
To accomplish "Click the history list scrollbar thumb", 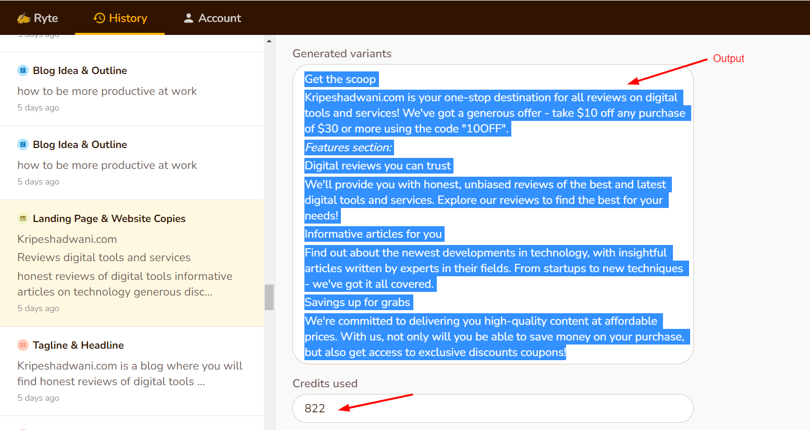I will pos(269,297).
